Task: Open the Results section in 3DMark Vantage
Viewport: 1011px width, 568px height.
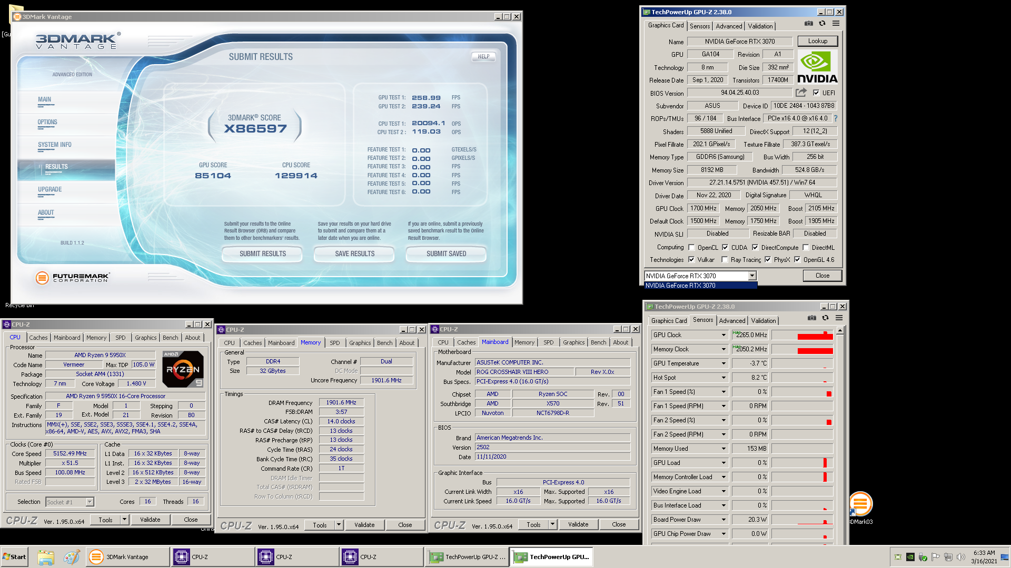Action: click(x=66, y=169)
